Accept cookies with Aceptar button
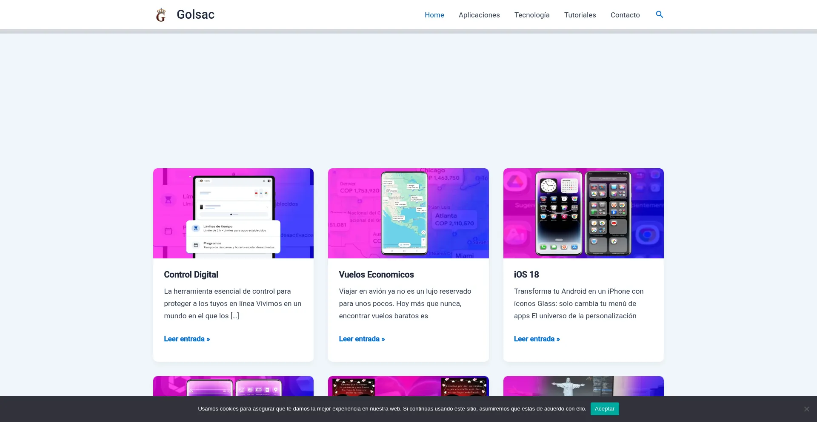 point(604,409)
